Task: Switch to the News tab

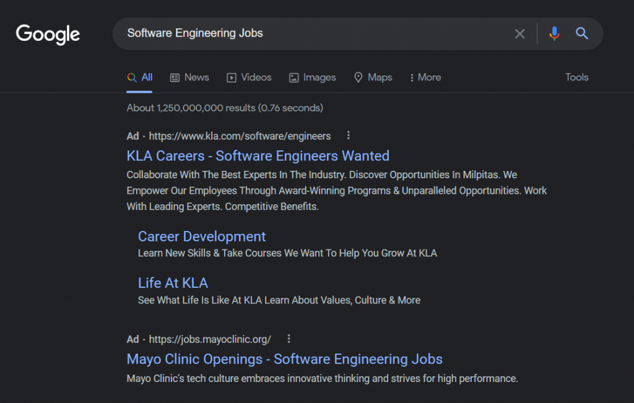Action: coord(189,77)
